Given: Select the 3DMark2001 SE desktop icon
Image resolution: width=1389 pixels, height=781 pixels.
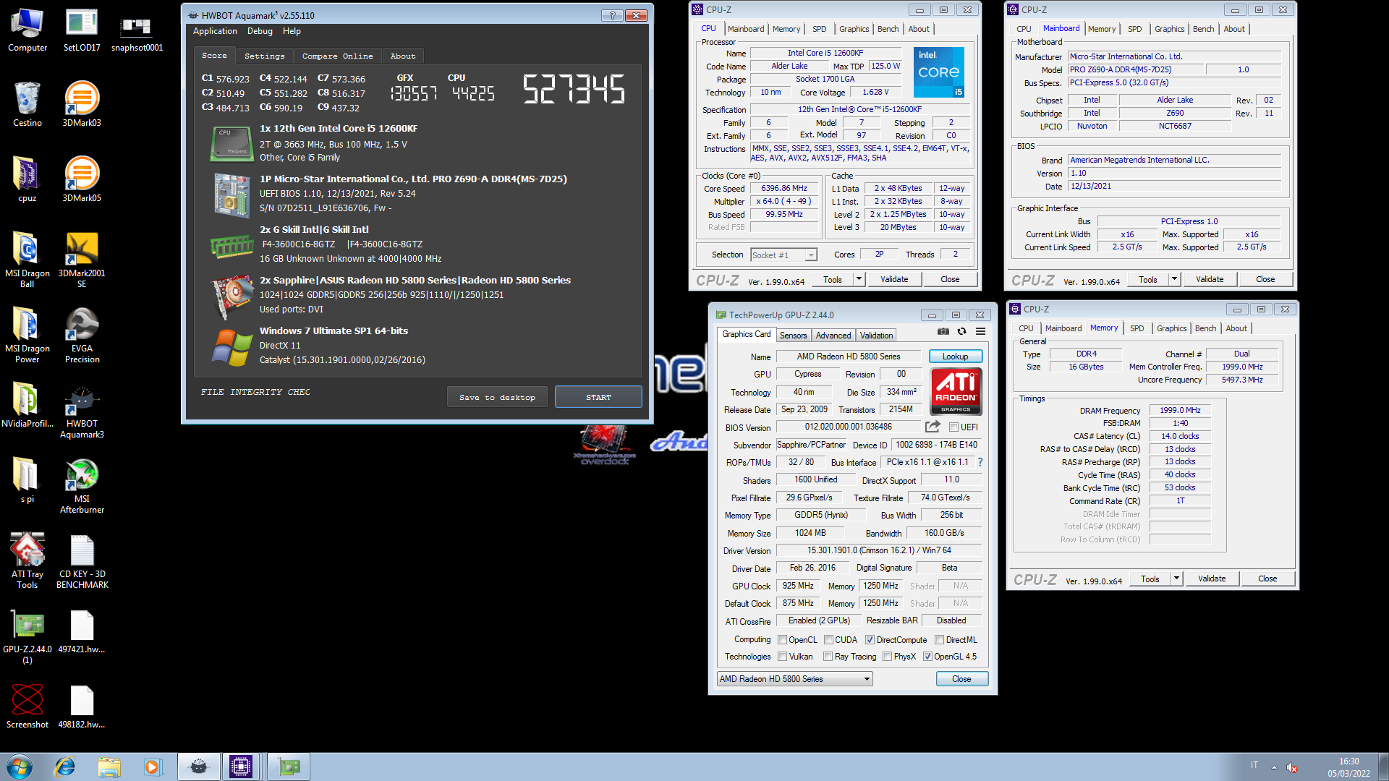Looking at the screenshot, I should point(82,260).
